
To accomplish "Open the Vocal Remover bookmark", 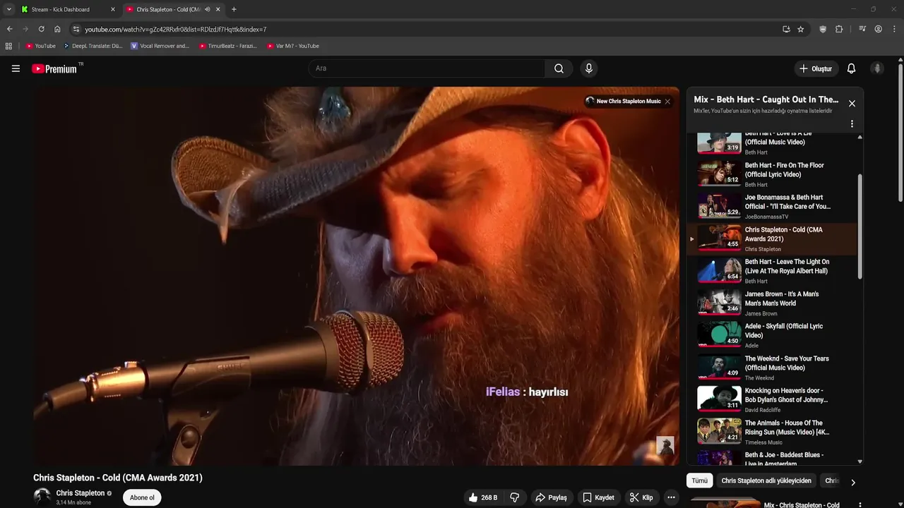I will pyautogui.click(x=160, y=46).
